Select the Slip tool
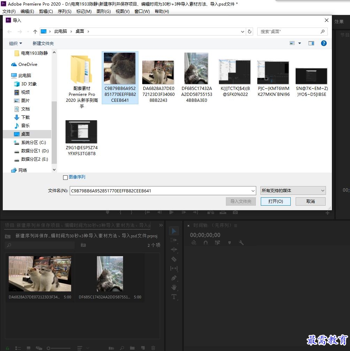This screenshot has height=351, width=350. pos(174,268)
